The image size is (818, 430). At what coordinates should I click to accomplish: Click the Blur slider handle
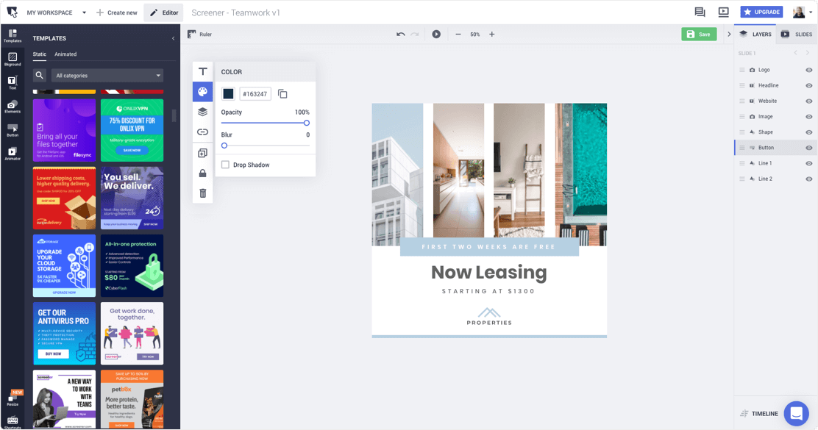pos(224,146)
